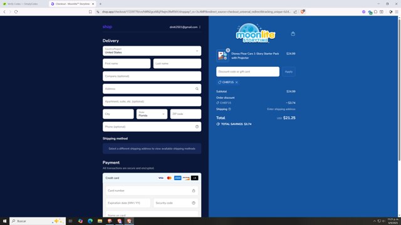Click the phone help question icon

[197, 127]
